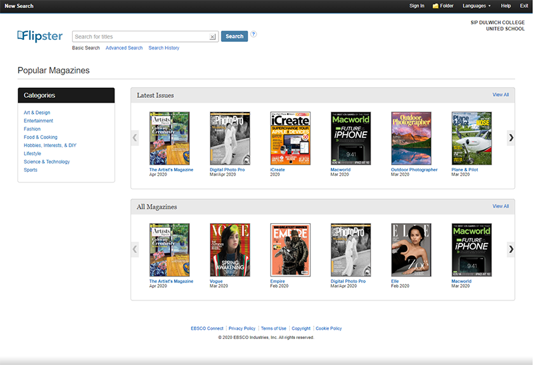Click the Search button
Image resolution: width=533 pixels, height=365 pixels.
[x=235, y=37]
